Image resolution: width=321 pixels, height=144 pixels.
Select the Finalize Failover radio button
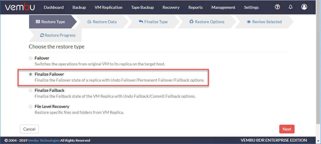click(31, 74)
